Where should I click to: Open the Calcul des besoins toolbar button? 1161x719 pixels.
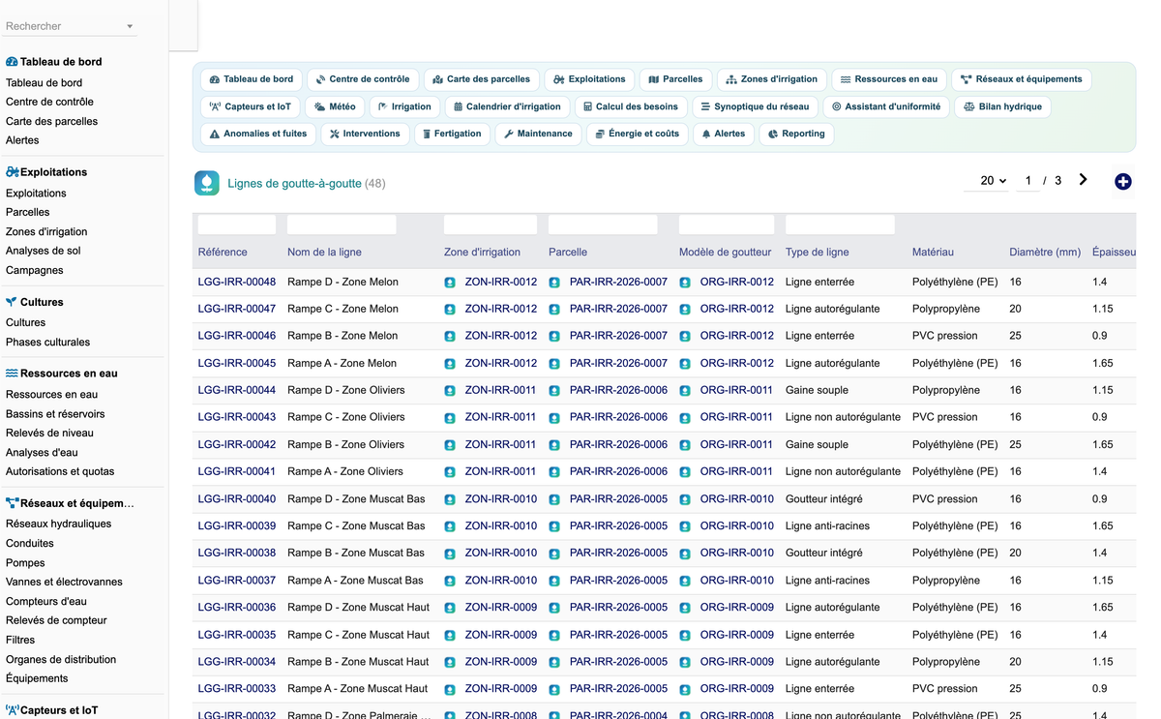[x=631, y=106]
